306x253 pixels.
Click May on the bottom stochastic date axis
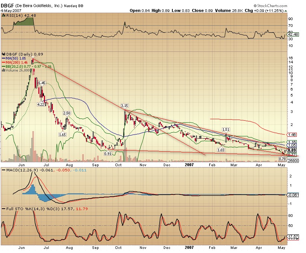[281, 248]
